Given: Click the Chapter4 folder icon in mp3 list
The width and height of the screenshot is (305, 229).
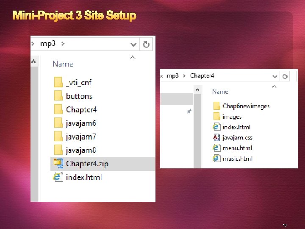Looking at the screenshot, I should (x=58, y=109).
